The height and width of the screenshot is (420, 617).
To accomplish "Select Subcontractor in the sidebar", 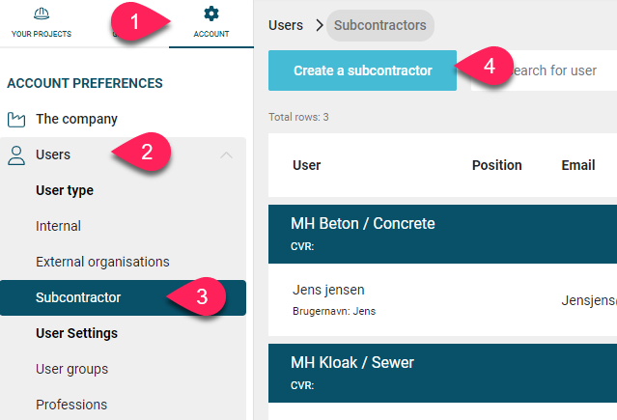I will tap(124, 297).
